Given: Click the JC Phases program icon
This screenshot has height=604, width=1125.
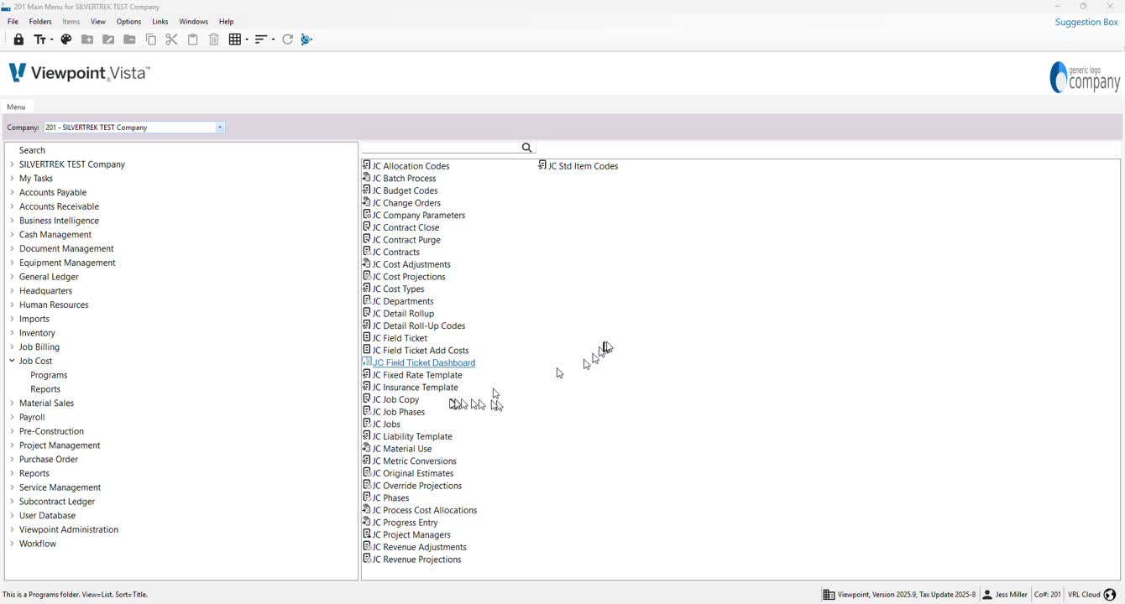Looking at the screenshot, I should point(367,497).
